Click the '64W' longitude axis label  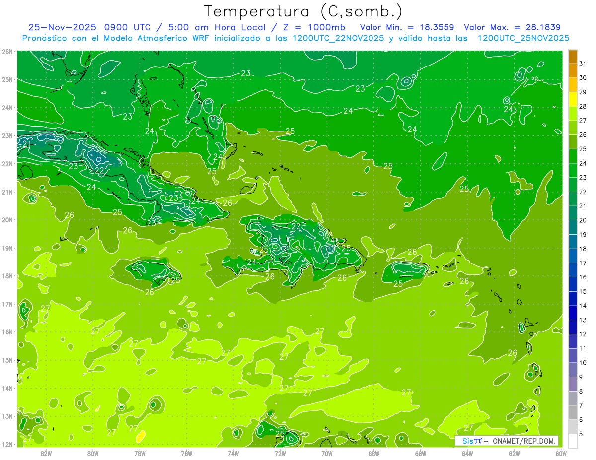coord(467,453)
